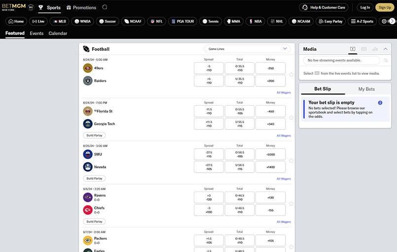The width and height of the screenshot is (397, 252).
Task: Switch to the Calendar tab
Action: 58,33
